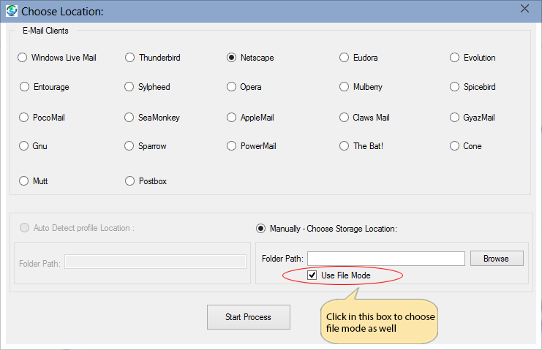
Task: Choose the Entourage email client
Action: point(25,87)
